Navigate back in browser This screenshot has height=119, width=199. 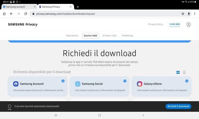(11, 14)
